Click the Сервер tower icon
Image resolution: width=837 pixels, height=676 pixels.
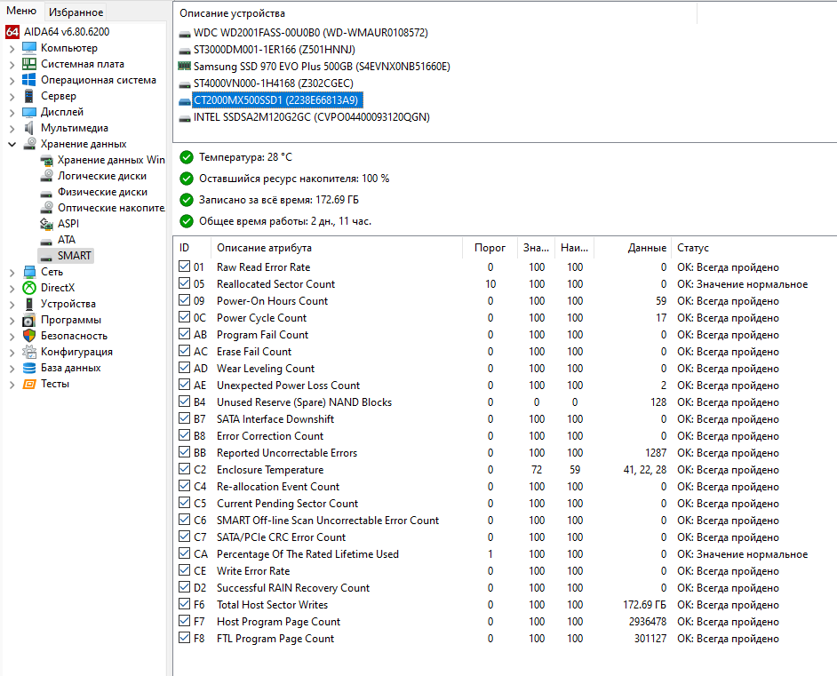tap(29, 96)
